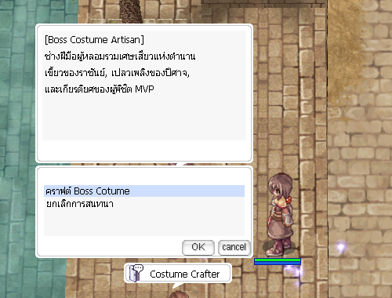Click the Costume Crafter name label
Screen dimensions: 392x298
(184, 274)
